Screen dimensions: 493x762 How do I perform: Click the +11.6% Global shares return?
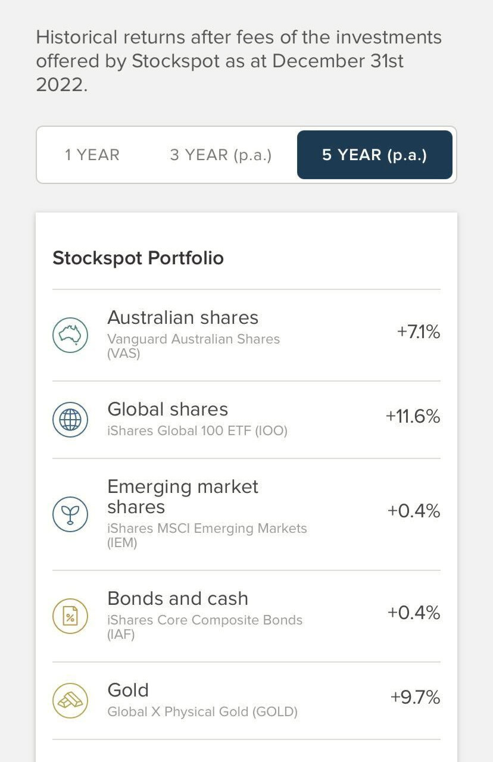413,416
